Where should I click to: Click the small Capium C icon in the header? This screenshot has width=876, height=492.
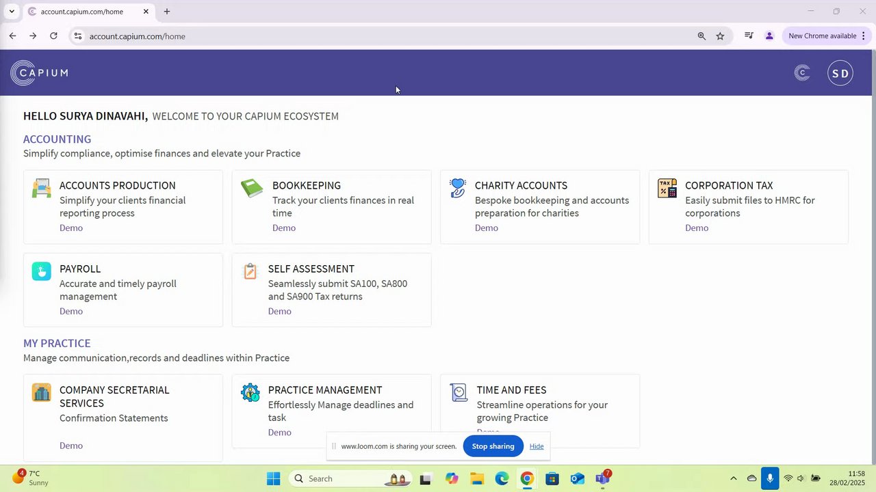(x=802, y=72)
